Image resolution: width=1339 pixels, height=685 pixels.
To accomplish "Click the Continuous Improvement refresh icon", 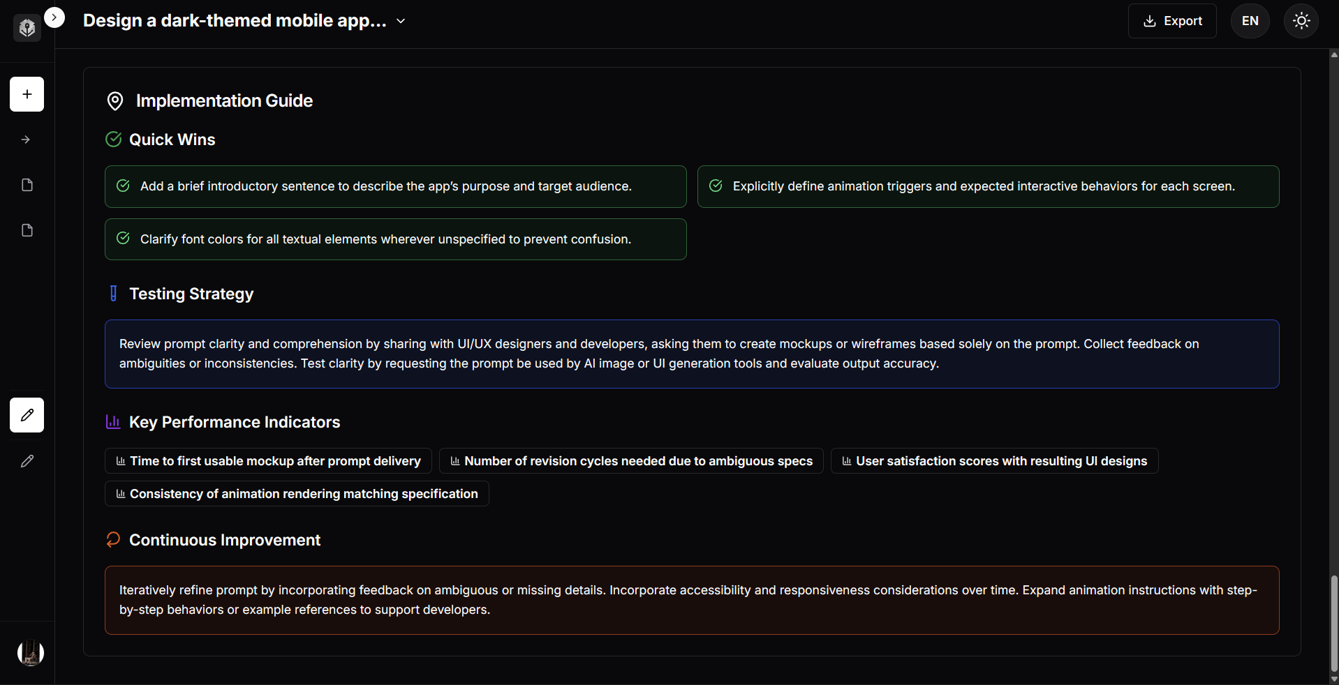I will [113, 539].
